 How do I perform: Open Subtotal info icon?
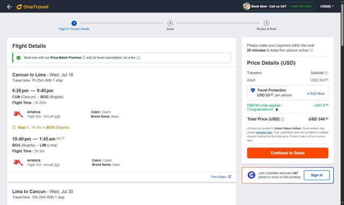(326, 73)
